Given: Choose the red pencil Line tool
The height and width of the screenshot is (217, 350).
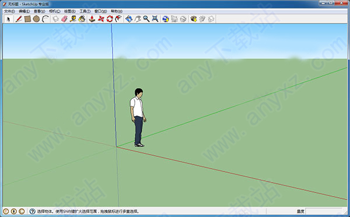Looking at the screenshot, I should [19, 19].
